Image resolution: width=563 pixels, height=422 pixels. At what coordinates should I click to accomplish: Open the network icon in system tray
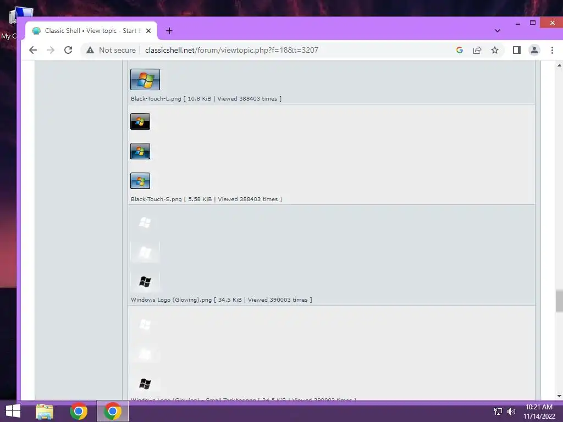pos(498,412)
